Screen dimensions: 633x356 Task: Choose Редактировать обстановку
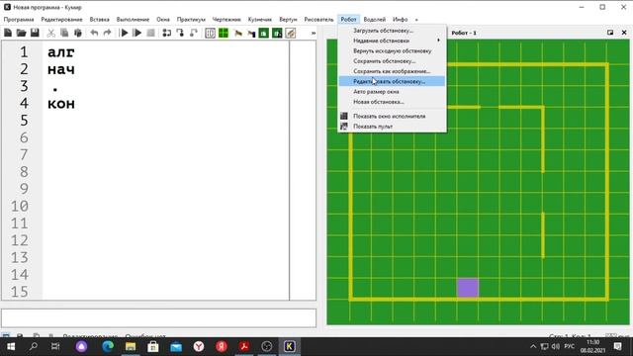click(x=392, y=81)
